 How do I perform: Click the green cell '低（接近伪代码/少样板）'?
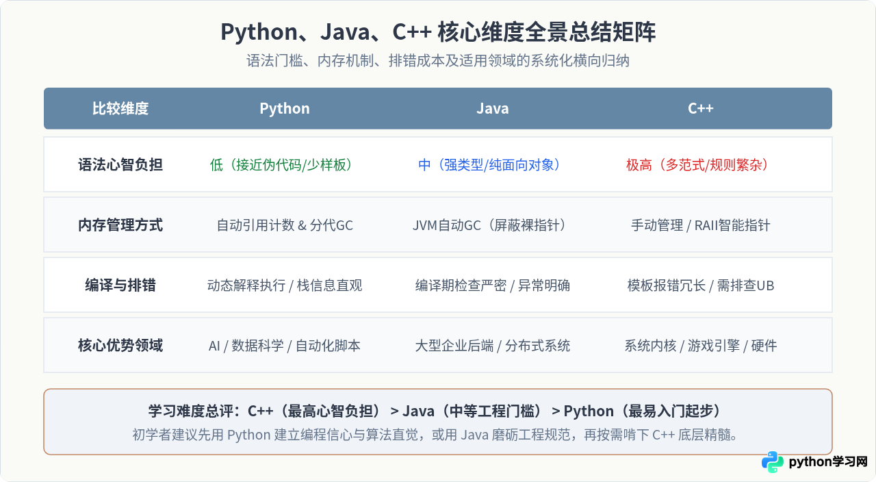(x=281, y=164)
